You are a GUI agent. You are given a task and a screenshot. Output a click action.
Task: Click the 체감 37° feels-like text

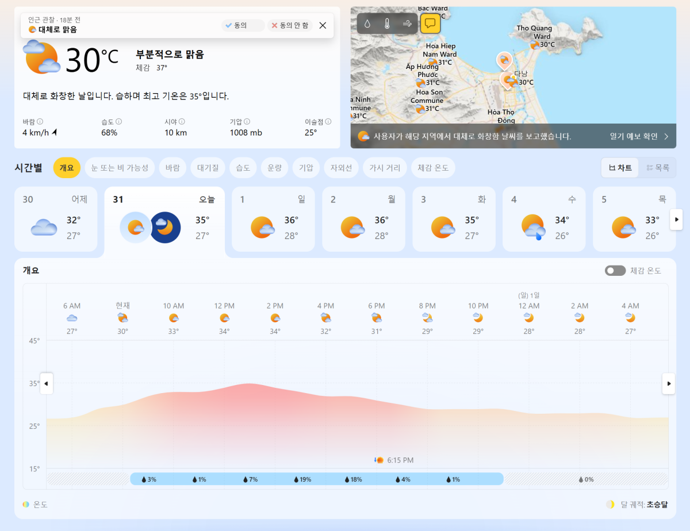151,68
